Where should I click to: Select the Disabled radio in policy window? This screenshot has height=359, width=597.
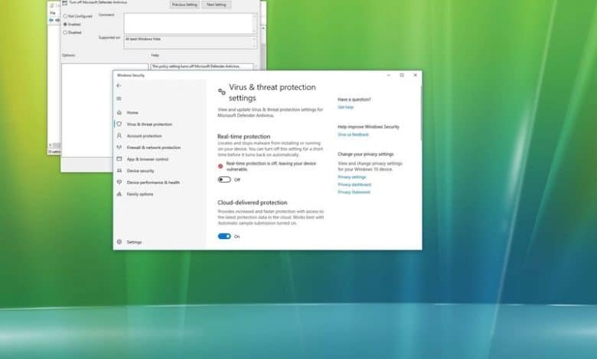[x=65, y=32]
